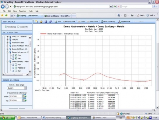Click the Google search box
159x120 pixels.
(137, 7)
